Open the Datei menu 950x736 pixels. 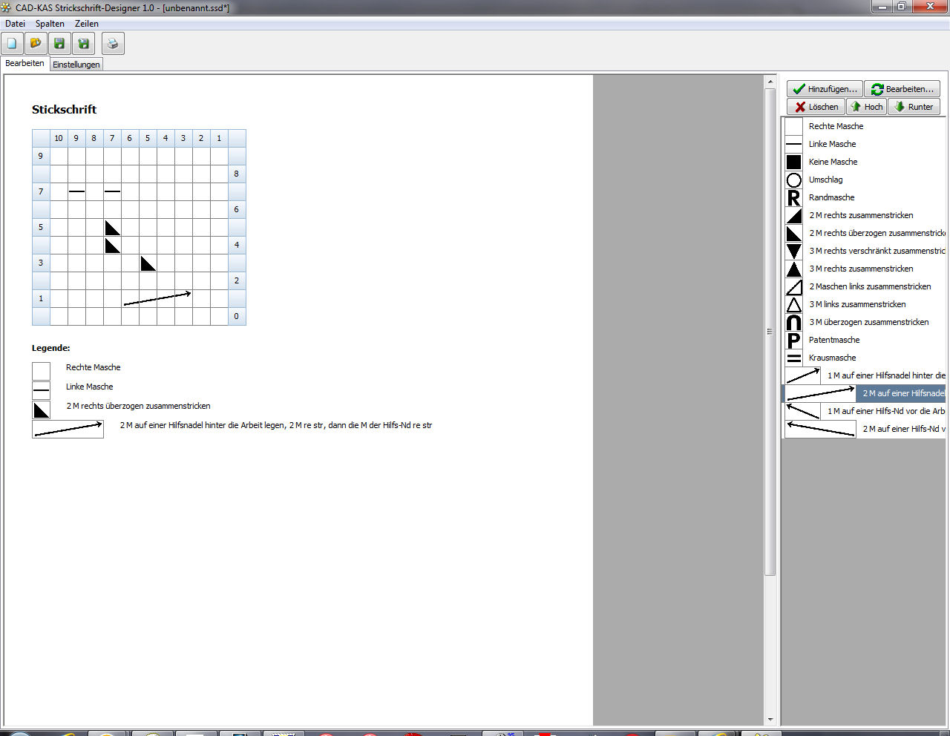click(x=15, y=24)
